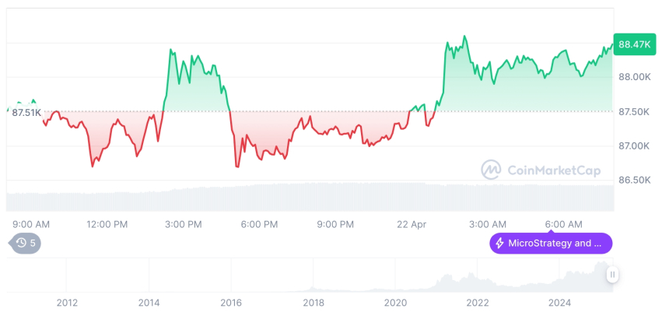Select 2012 on the historical timeline
Viewport: 669px width, 312px height.
pos(67,302)
